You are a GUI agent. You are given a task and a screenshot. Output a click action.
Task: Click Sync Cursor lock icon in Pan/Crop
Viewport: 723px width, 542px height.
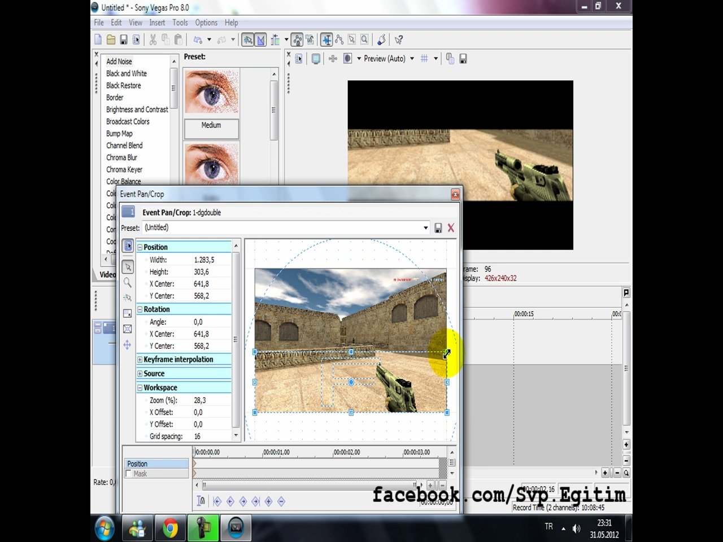click(201, 501)
